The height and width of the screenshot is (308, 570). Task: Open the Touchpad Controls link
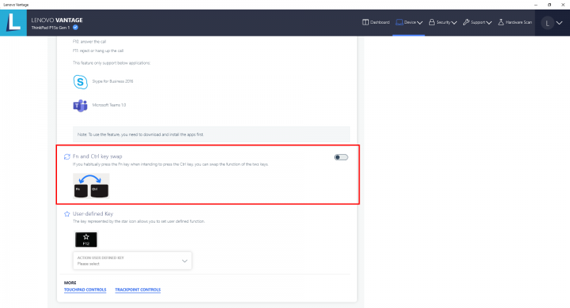coord(85,290)
